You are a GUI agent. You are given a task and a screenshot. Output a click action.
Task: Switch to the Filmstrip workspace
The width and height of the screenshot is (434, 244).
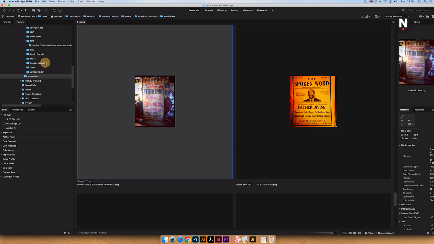click(222, 10)
